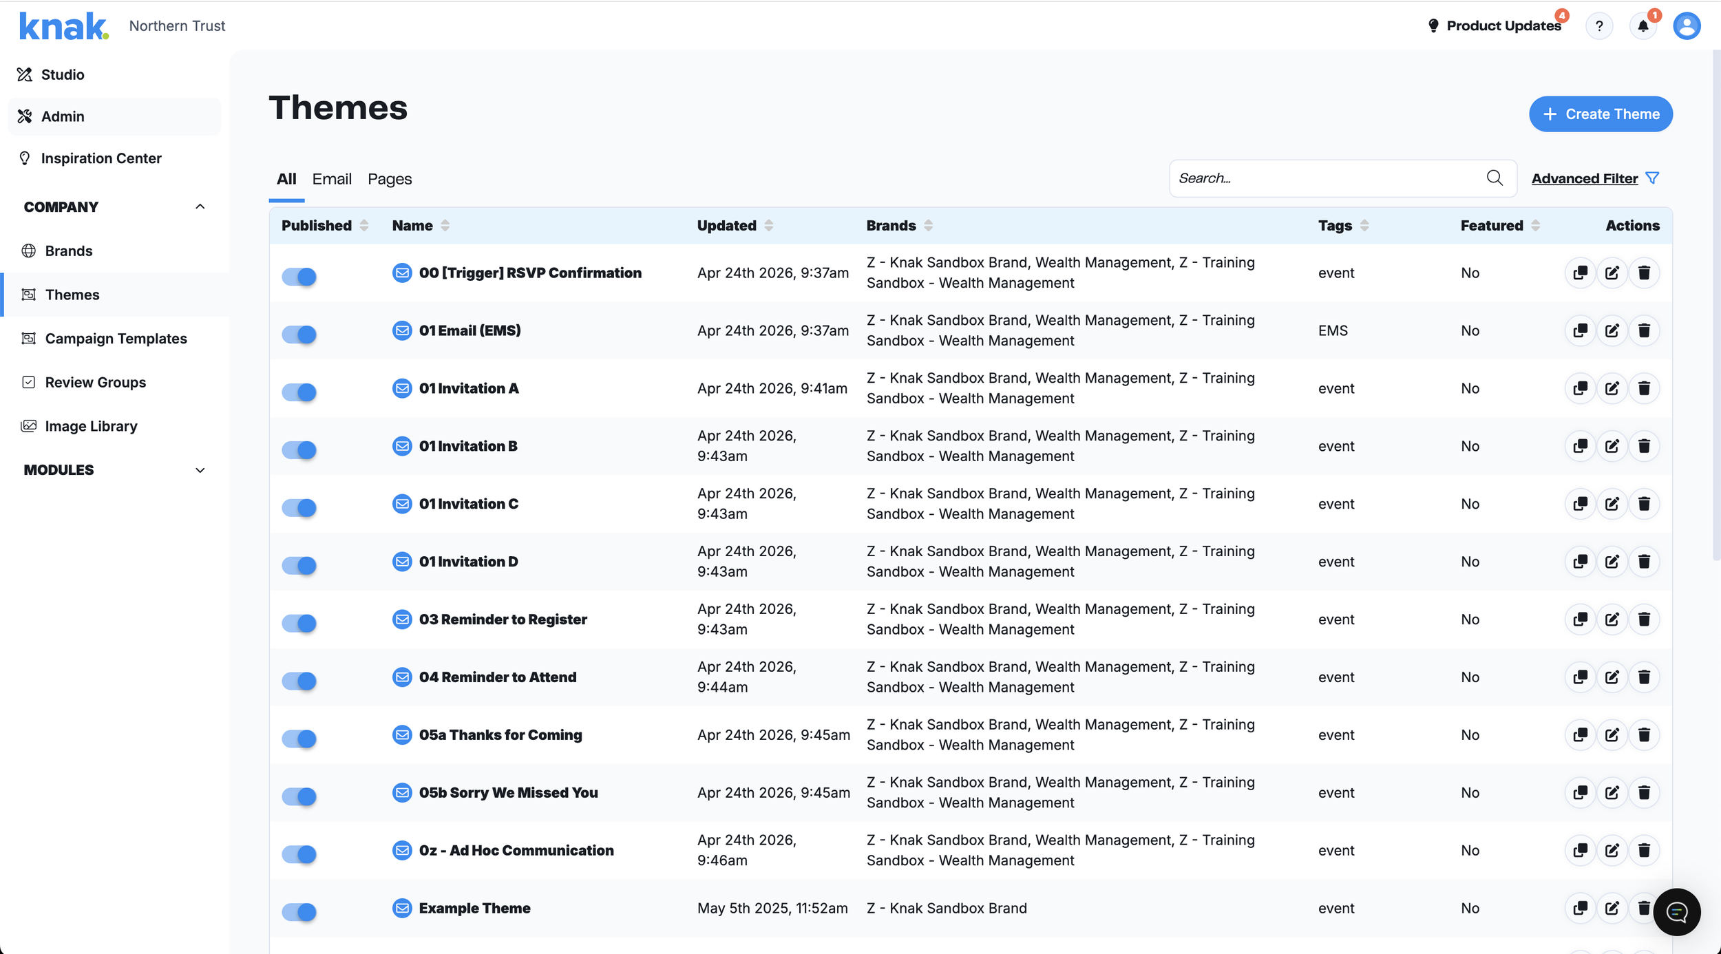The width and height of the screenshot is (1721, 954).
Task: Switch to the Pages tab
Action: (390, 179)
